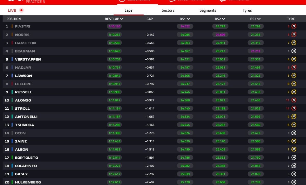The width and height of the screenshot is (306, 185).
Task: Click Lawson's team color bar
Action: tap(12, 76)
